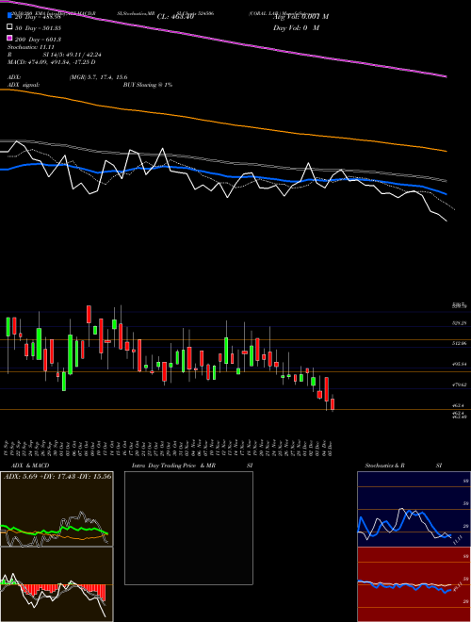The height and width of the screenshot is (622, 471).
Task: Click the 'CL: 463.40' closing price label
Action: [175, 17]
